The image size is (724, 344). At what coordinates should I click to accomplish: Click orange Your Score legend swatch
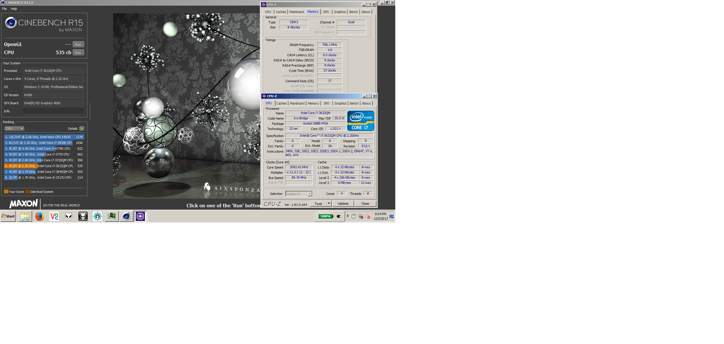[6, 192]
